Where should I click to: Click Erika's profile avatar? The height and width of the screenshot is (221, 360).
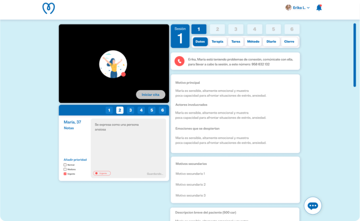288,8
